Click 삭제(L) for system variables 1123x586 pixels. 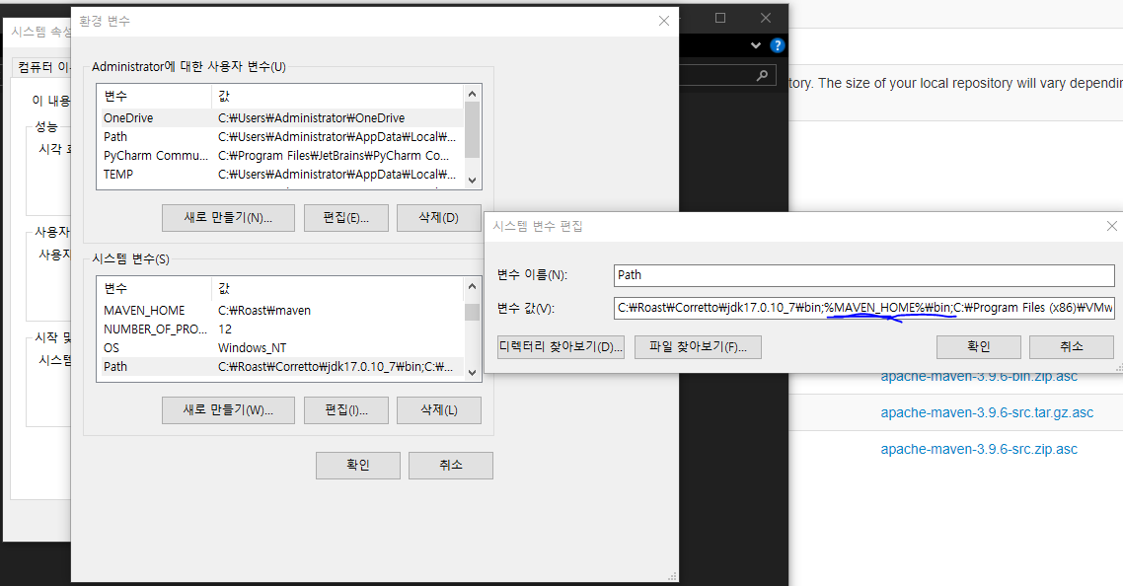coord(439,410)
